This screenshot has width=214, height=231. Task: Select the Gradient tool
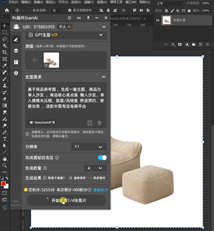coord(4,106)
